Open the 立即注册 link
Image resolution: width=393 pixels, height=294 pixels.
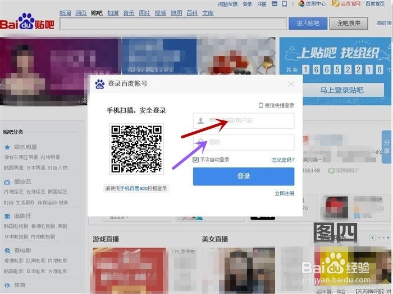[x=284, y=194]
